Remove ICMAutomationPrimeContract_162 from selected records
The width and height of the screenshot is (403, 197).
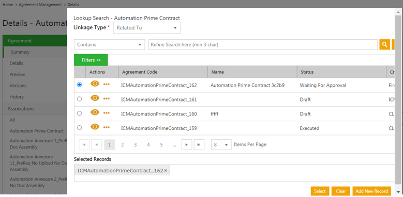click(166, 171)
